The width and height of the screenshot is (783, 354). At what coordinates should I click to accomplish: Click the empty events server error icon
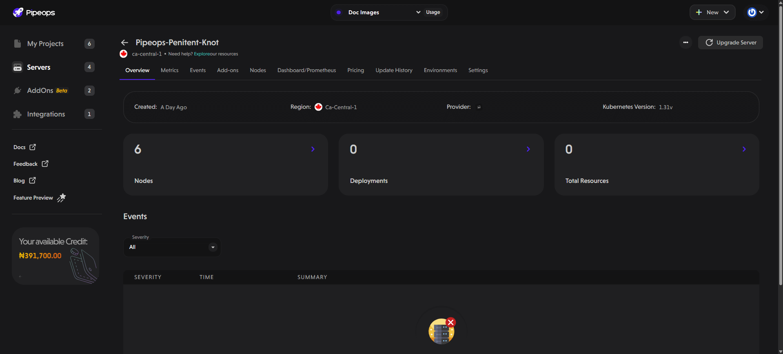pyautogui.click(x=441, y=331)
